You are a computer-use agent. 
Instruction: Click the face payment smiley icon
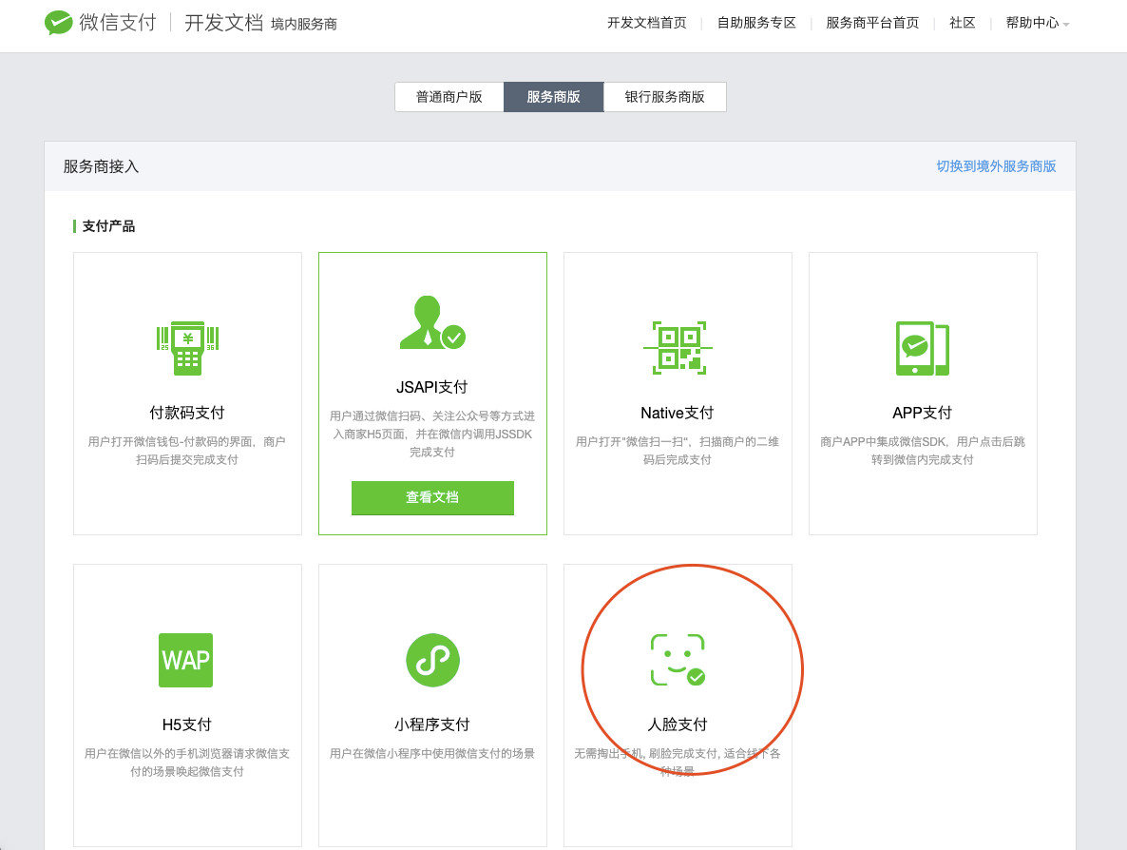coord(678,660)
